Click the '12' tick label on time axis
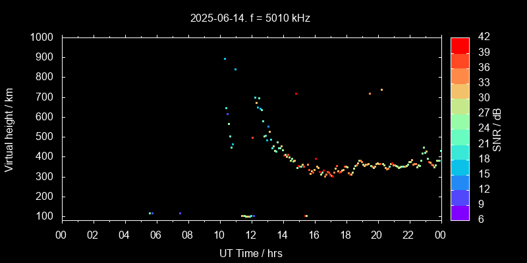This screenshot has width=527, height=263. pyautogui.click(x=250, y=235)
